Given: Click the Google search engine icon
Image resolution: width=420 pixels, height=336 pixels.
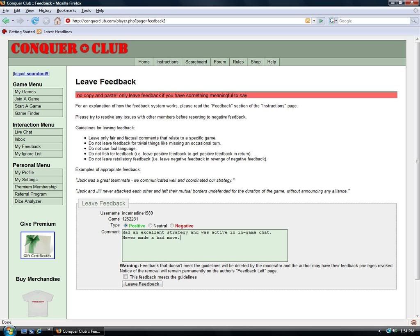Looking at the screenshot, I should point(331,21).
